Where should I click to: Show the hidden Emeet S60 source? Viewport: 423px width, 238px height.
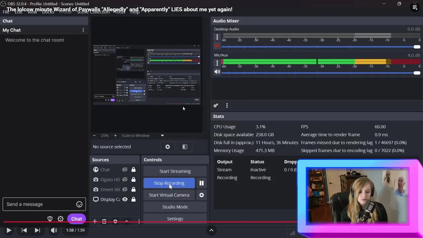click(125, 189)
